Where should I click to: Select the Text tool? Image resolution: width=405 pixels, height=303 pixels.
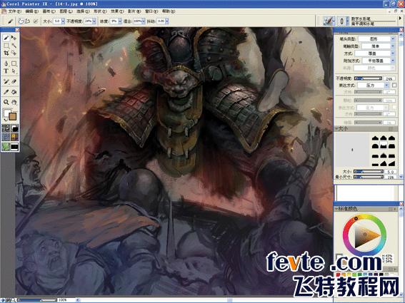6,71
